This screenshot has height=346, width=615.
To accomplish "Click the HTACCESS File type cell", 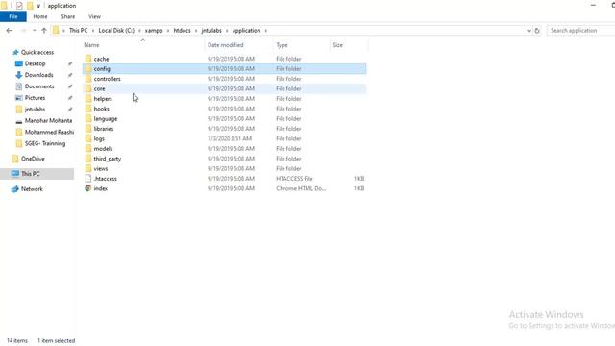I will [294, 179].
